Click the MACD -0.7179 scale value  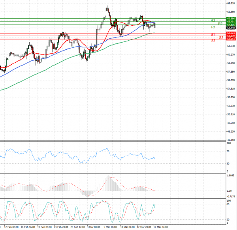231,196
